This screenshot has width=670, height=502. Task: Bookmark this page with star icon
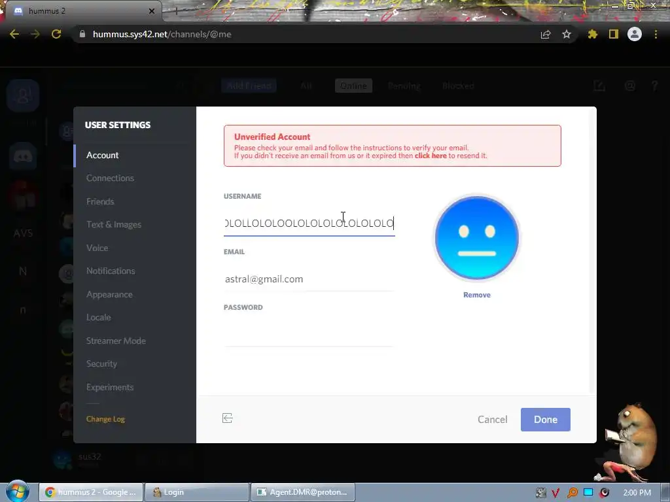tap(567, 34)
